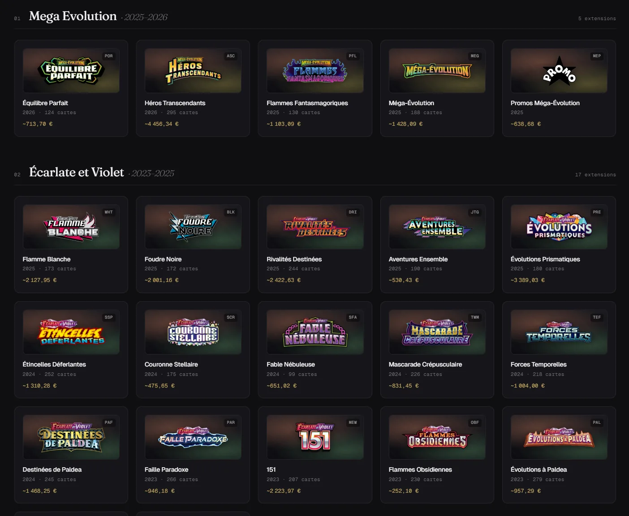Click the PAF set code badge
The image size is (629, 516).
click(109, 422)
